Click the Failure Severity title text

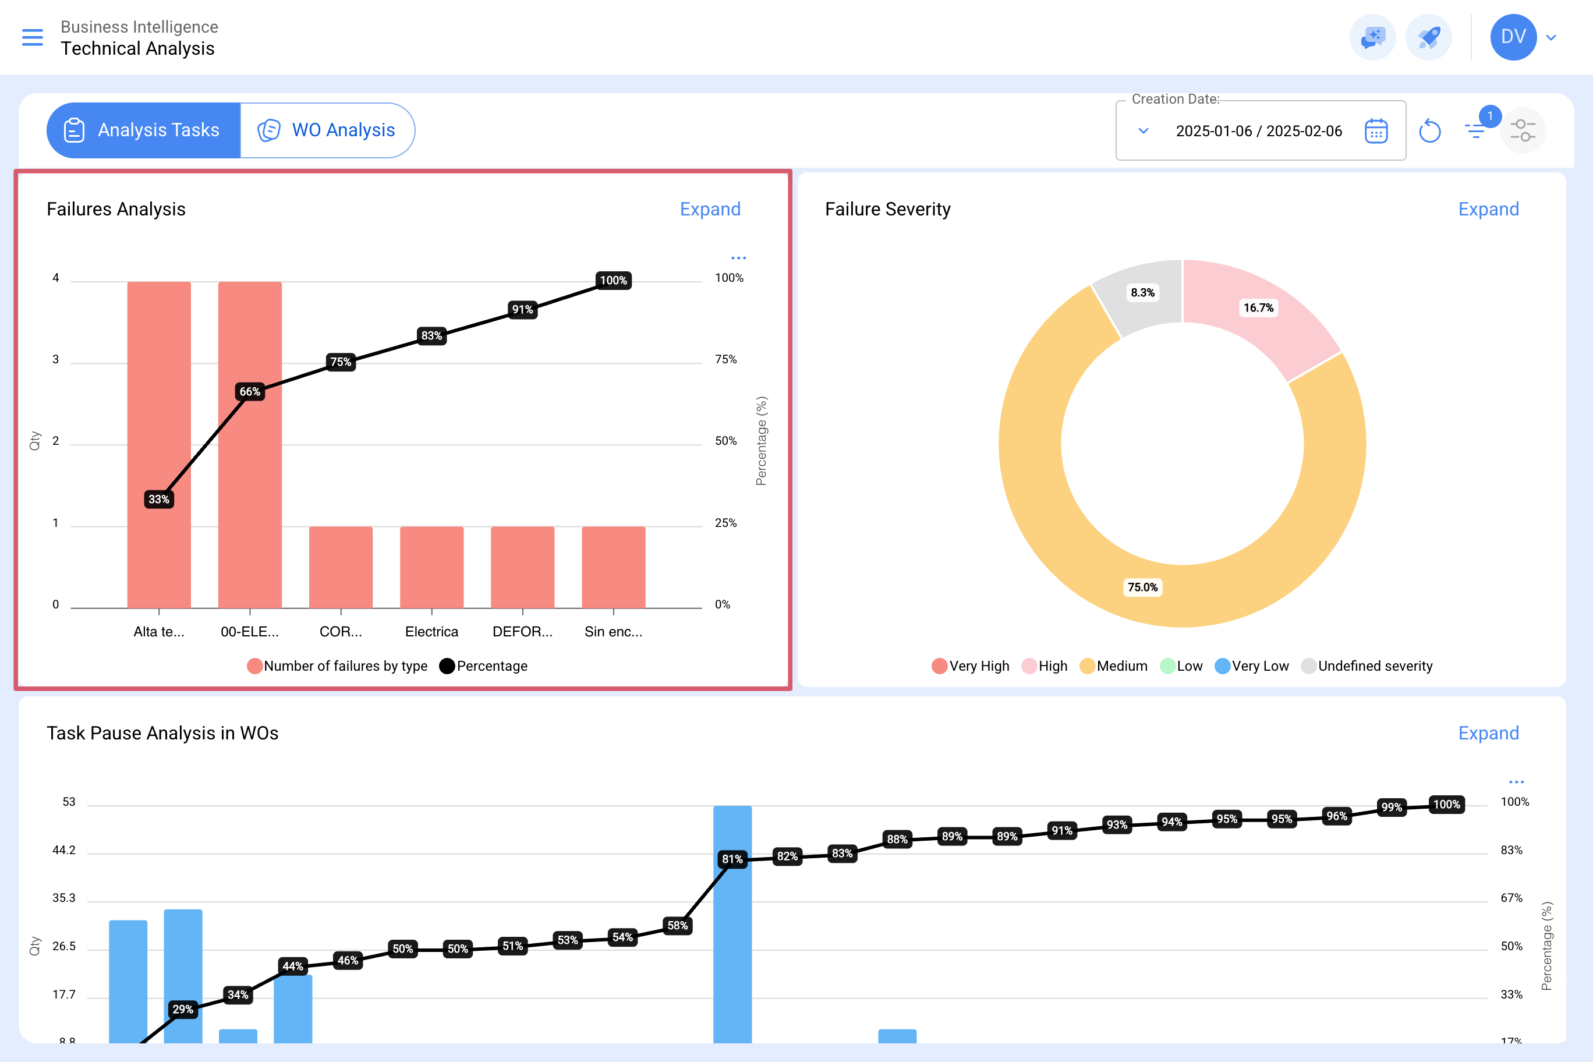pos(887,209)
